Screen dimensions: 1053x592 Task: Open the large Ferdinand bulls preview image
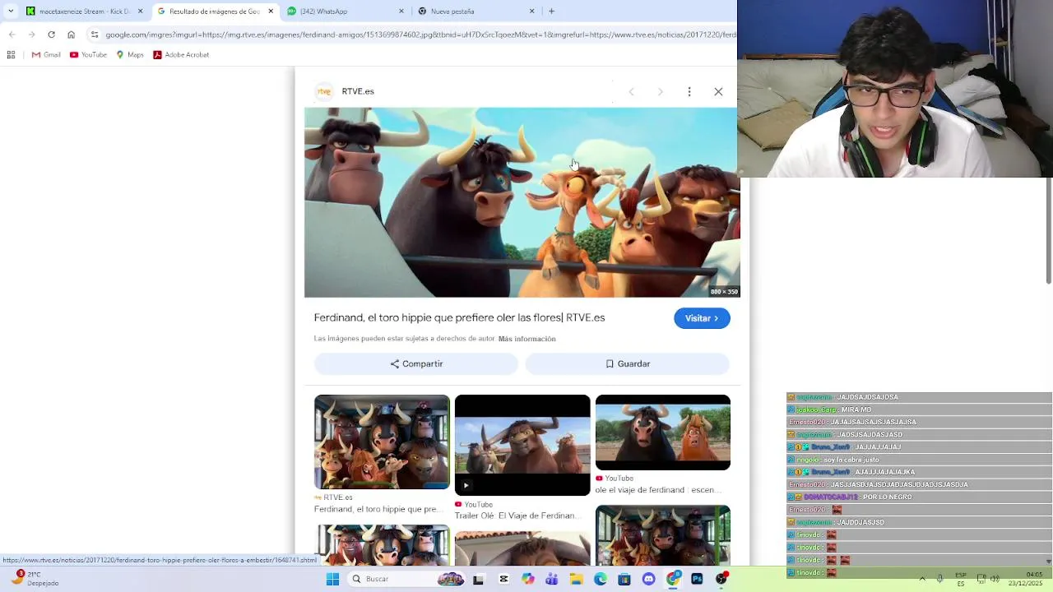pyautogui.click(x=522, y=202)
